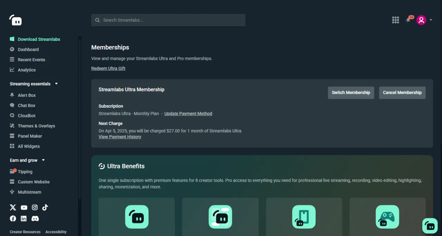Focus the Search Streamlabs field
Image resolution: width=442 pixels, height=236 pixels.
pos(168,20)
